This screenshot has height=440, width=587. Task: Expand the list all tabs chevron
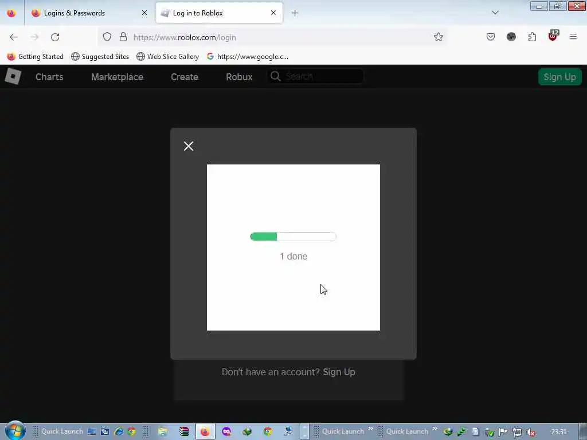click(495, 13)
